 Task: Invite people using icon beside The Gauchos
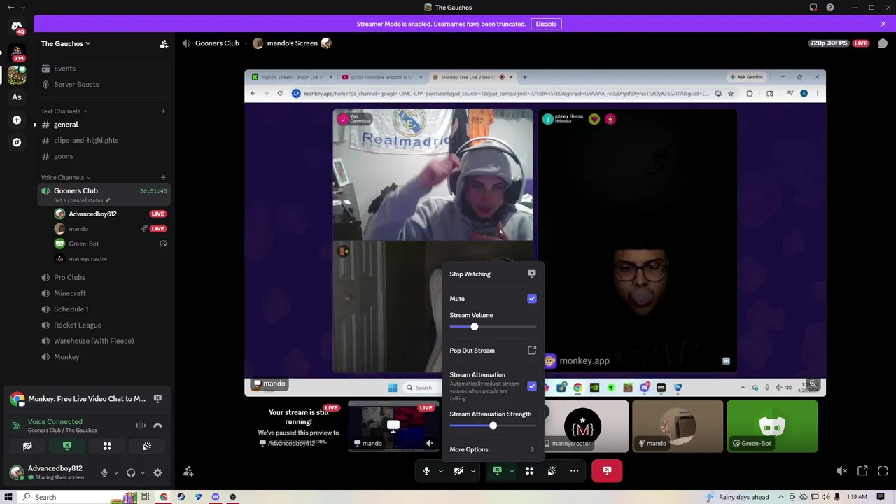164,44
